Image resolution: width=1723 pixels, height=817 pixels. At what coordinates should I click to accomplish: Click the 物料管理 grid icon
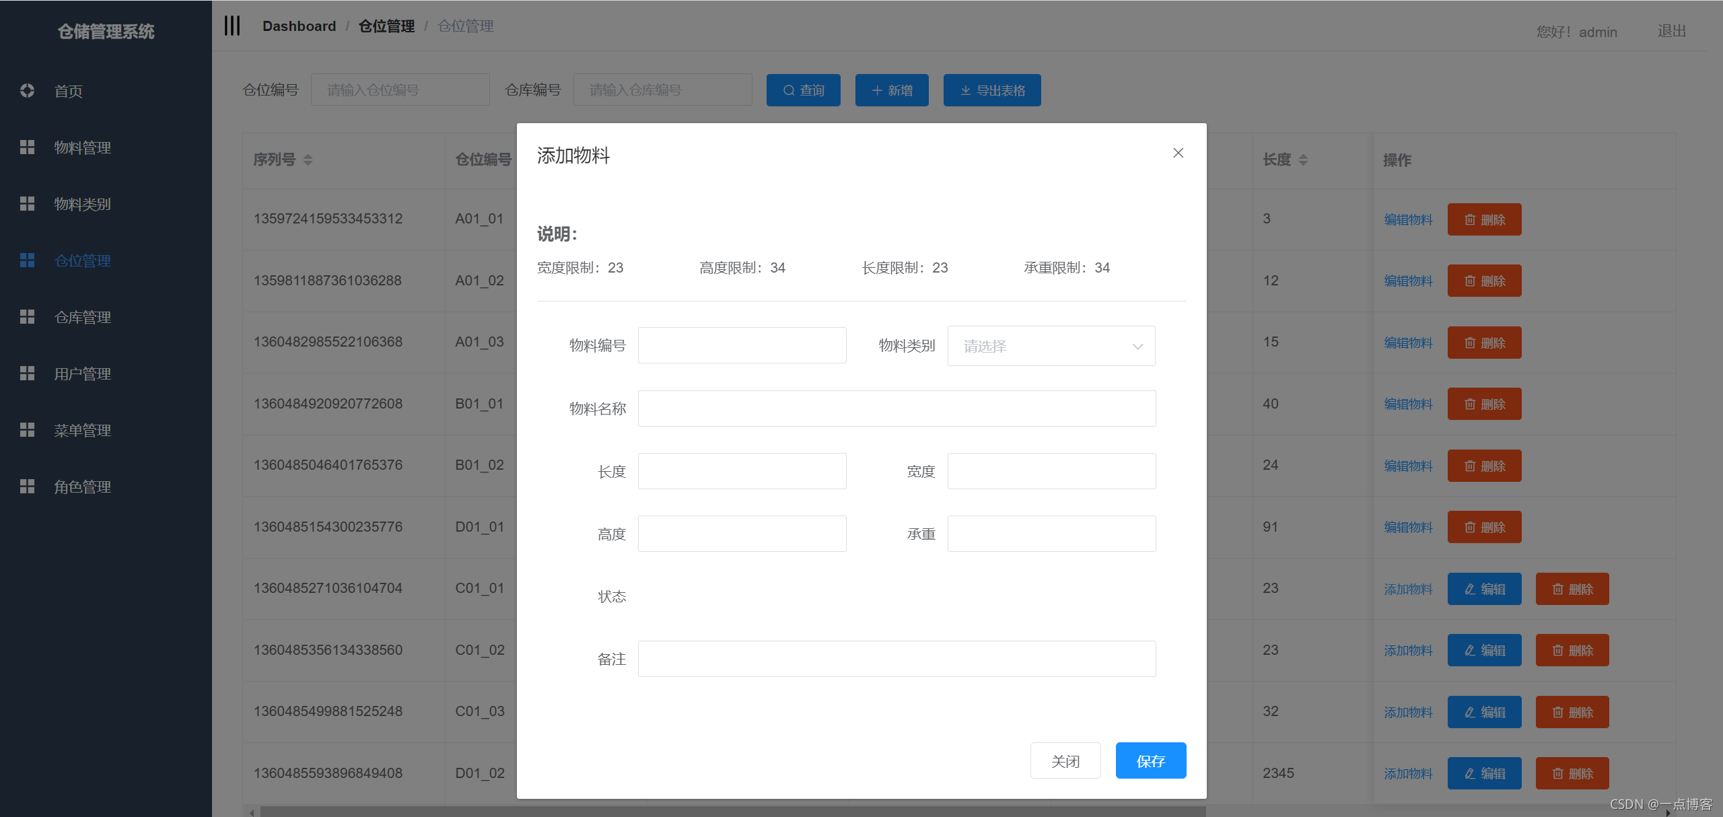point(27,147)
